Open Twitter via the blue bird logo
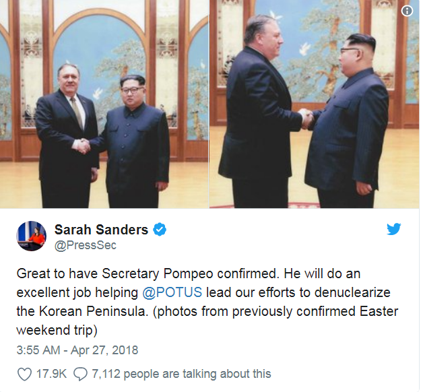421x392 pixels. pyautogui.click(x=394, y=229)
